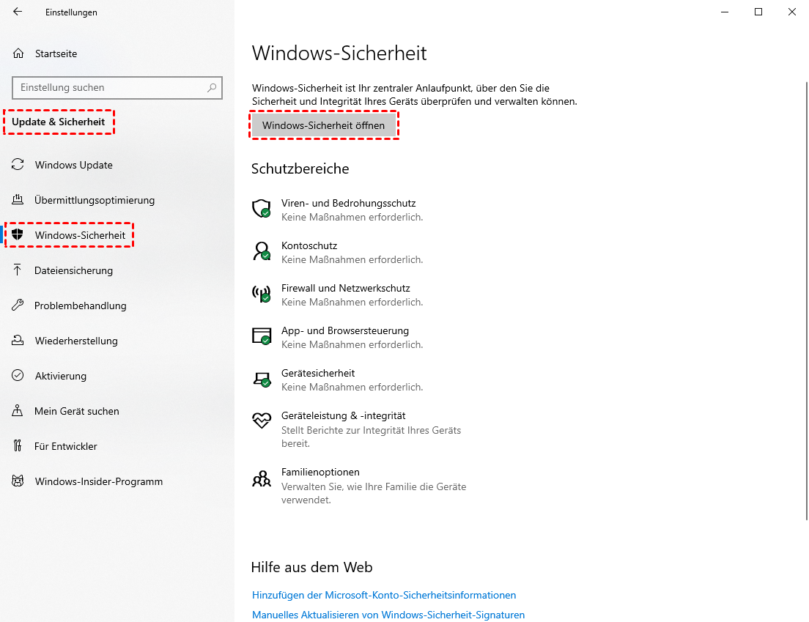Open Wiederherstellung settings
The width and height of the screenshot is (809, 622).
point(76,341)
